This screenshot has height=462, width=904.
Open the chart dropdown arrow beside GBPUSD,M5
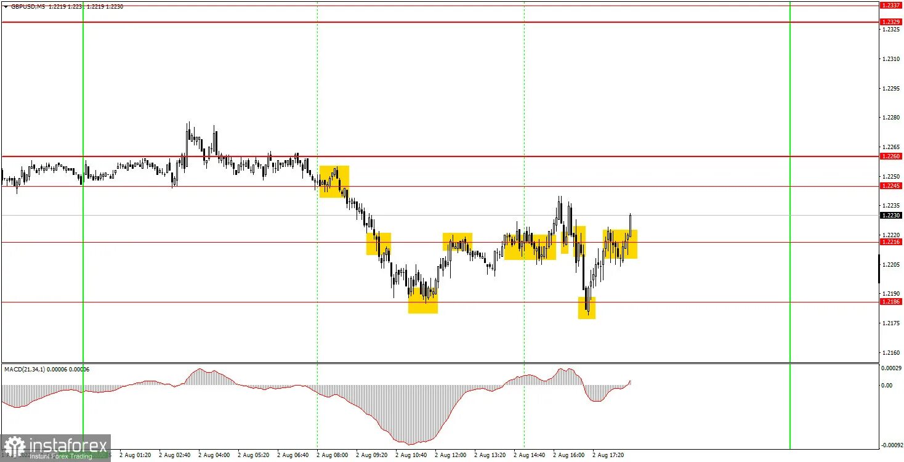coord(6,6)
